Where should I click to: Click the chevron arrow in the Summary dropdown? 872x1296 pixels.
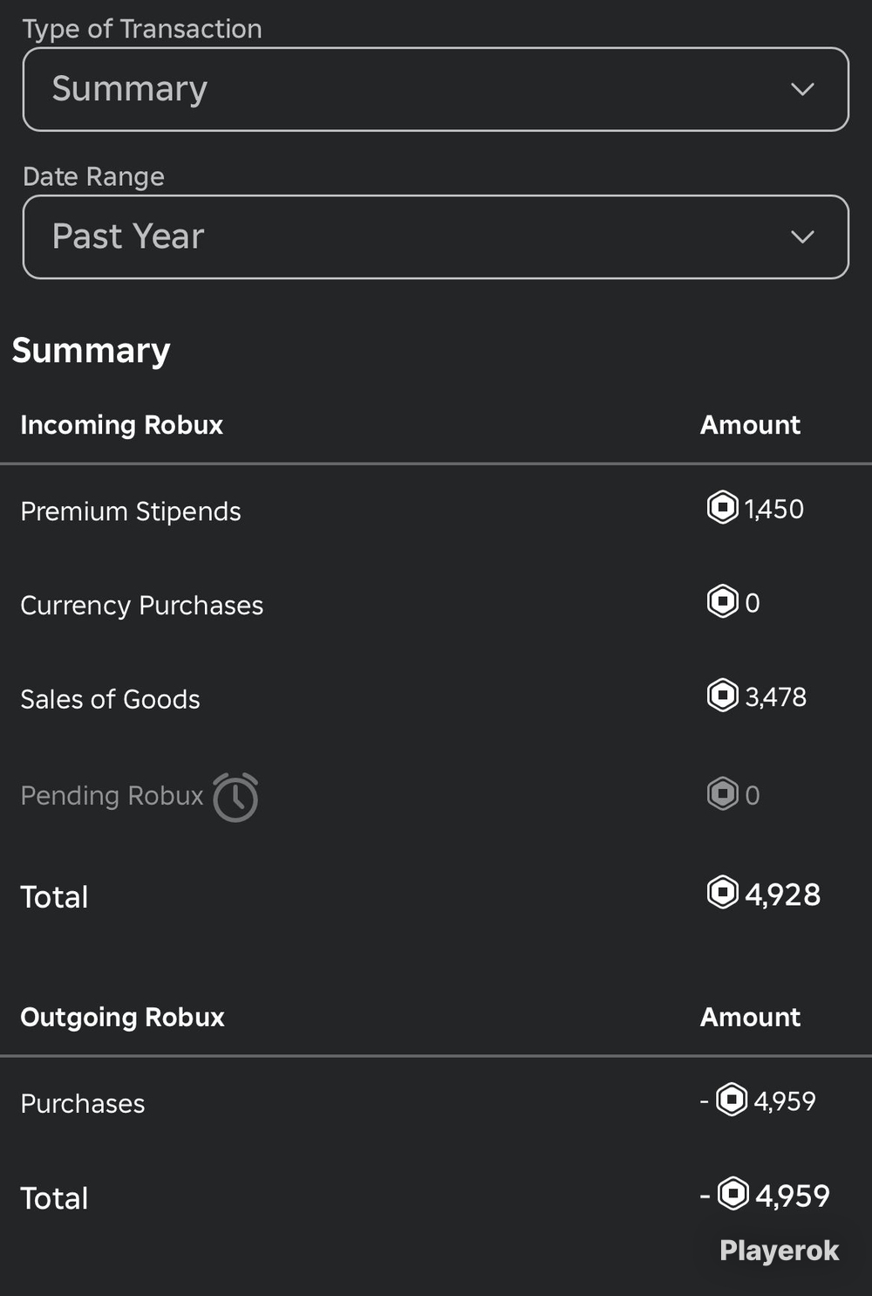pos(802,89)
